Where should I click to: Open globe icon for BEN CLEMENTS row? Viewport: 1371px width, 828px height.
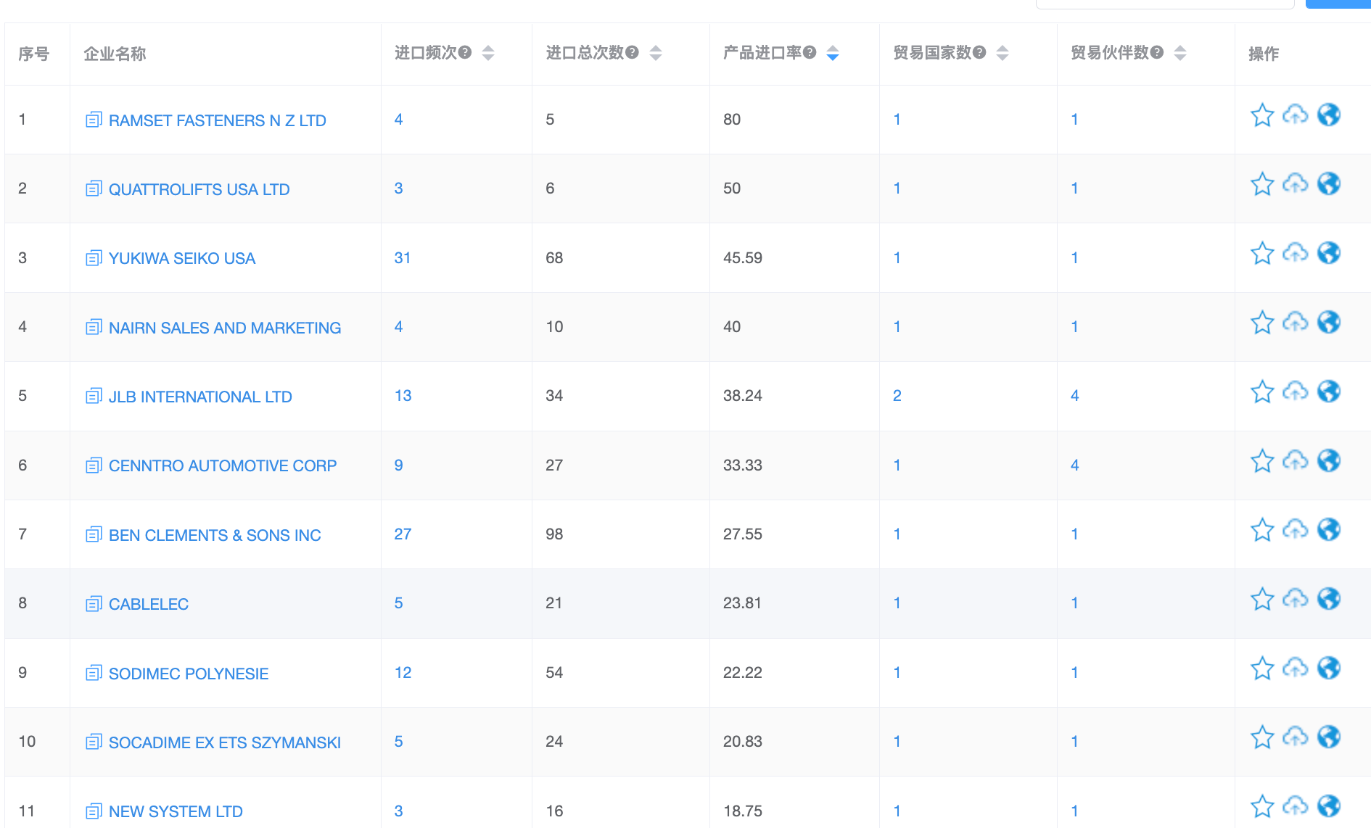click(1329, 529)
